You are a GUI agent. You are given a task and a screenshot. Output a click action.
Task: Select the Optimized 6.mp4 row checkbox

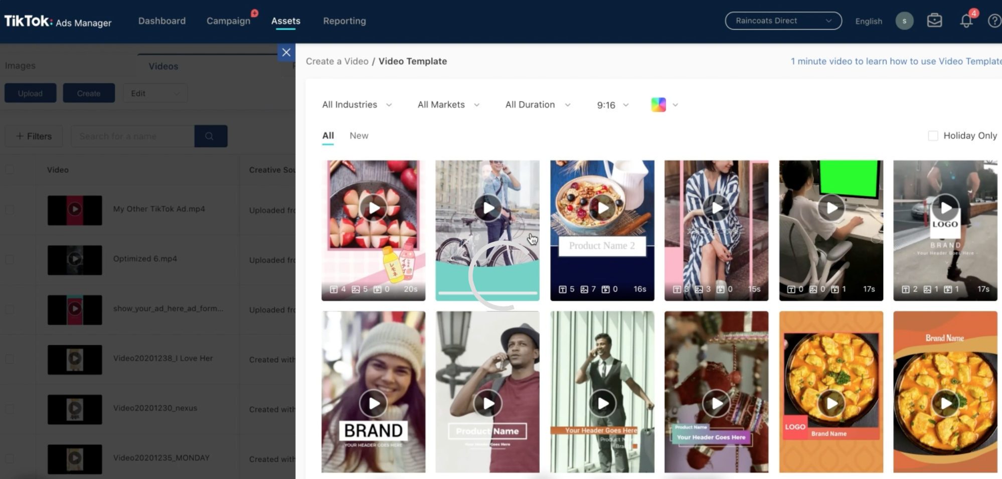click(10, 260)
